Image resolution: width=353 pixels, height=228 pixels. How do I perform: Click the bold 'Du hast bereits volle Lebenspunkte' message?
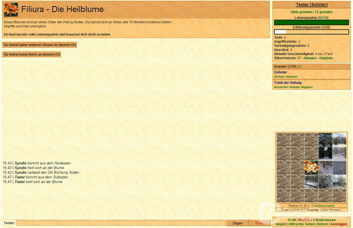coord(58,35)
